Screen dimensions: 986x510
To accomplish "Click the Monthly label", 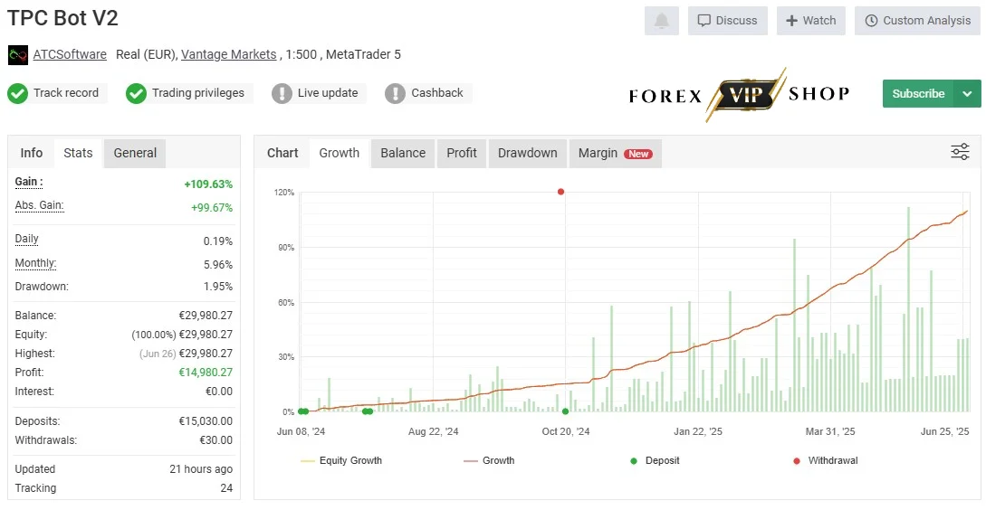I will (35, 263).
